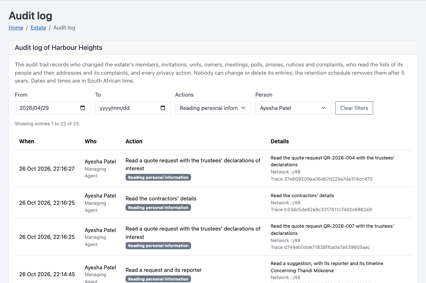Click "Ayesha Patel" in the 22:14:45 row

100,268
